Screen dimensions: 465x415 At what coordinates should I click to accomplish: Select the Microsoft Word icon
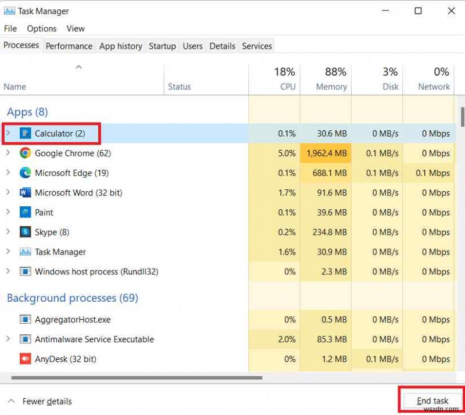click(x=24, y=192)
